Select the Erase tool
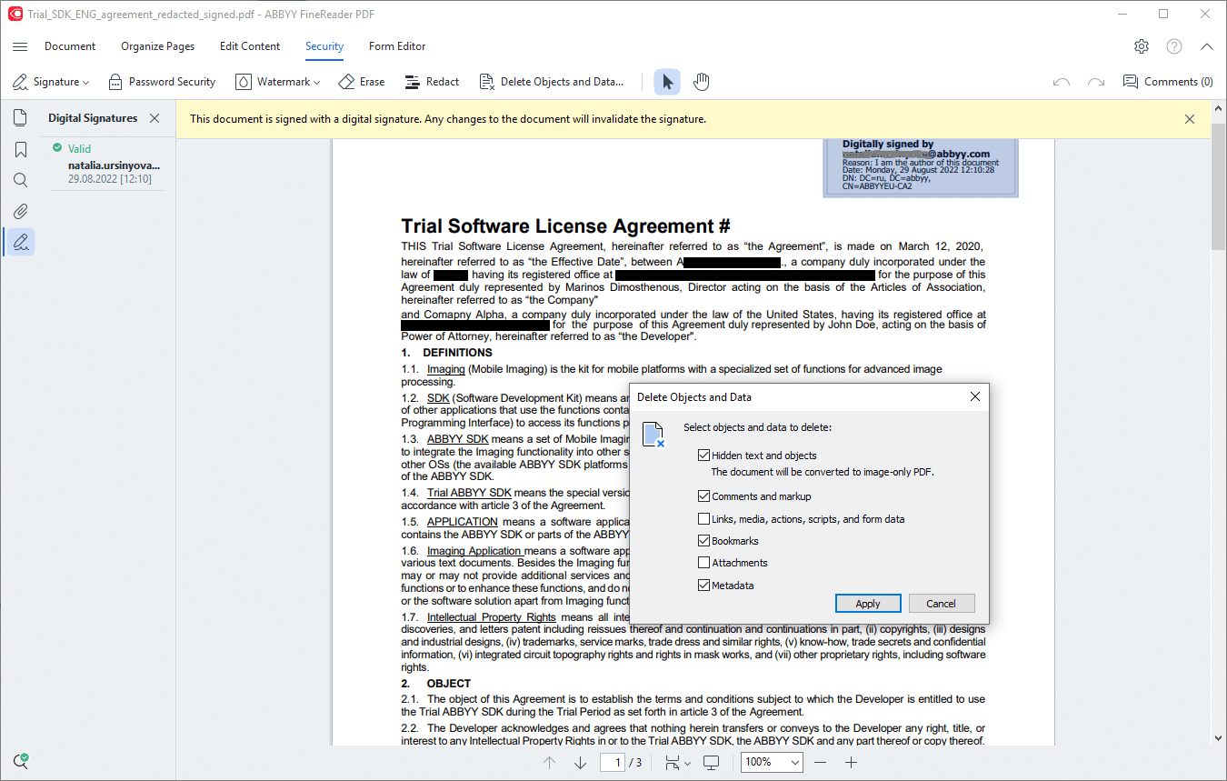The height and width of the screenshot is (781, 1227). click(362, 81)
